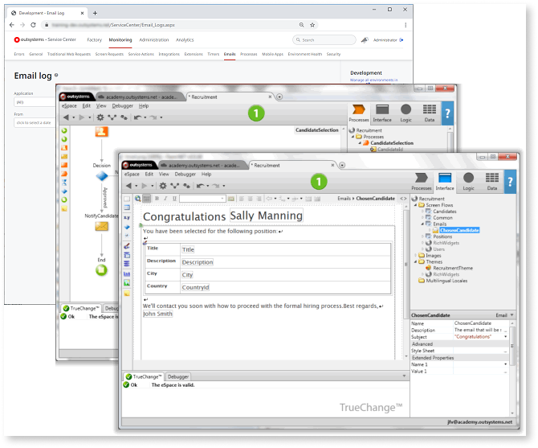Open the Timers monitoring sub-tab
The image size is (538, 448).
tap(213, 54)
